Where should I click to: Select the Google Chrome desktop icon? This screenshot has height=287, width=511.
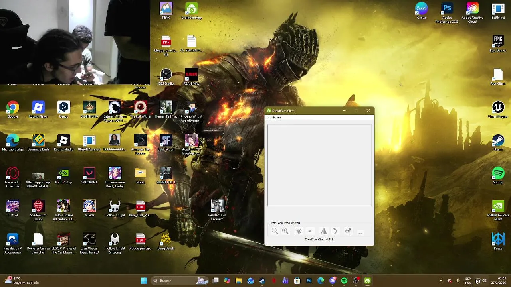click(13, 110)
